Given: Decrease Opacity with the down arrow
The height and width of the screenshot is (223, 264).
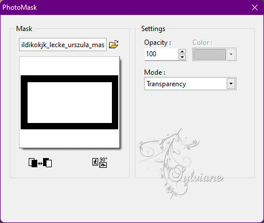Looking at the screenshot, I should [x=182, y=57].
